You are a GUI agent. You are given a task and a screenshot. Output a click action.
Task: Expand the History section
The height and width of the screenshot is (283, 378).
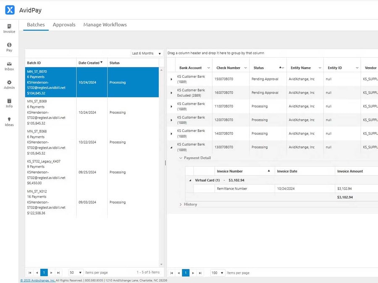pos(181,204)
